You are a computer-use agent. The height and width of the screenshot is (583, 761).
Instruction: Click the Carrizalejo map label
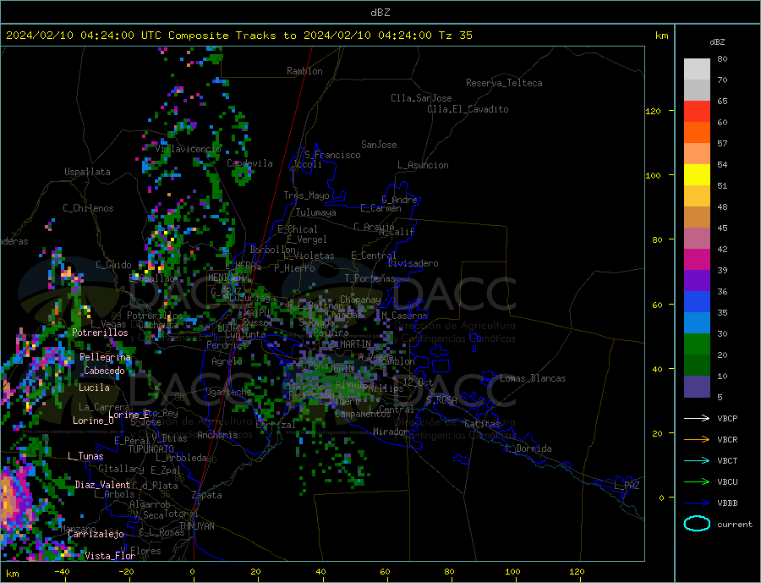(96, 535)
